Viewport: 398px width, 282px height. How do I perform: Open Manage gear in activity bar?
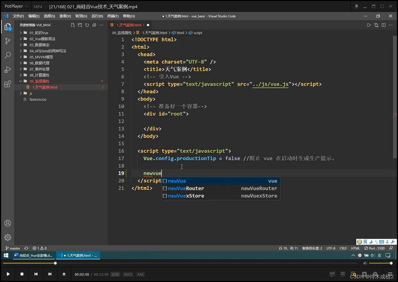[x=8, y=237]
